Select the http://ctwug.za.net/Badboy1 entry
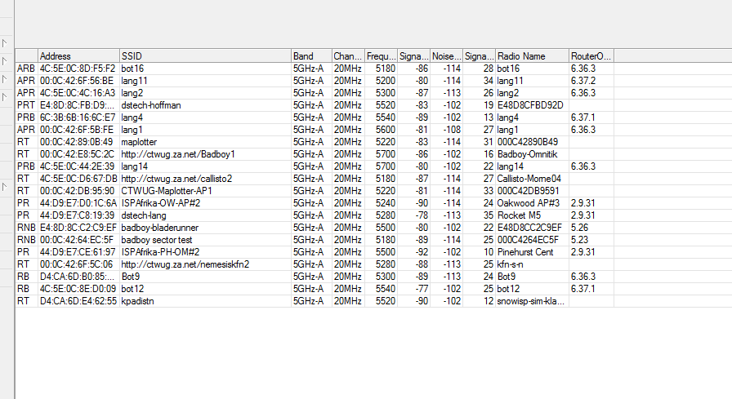The width and height of the screenshot is (732, 399). (178, 154)
